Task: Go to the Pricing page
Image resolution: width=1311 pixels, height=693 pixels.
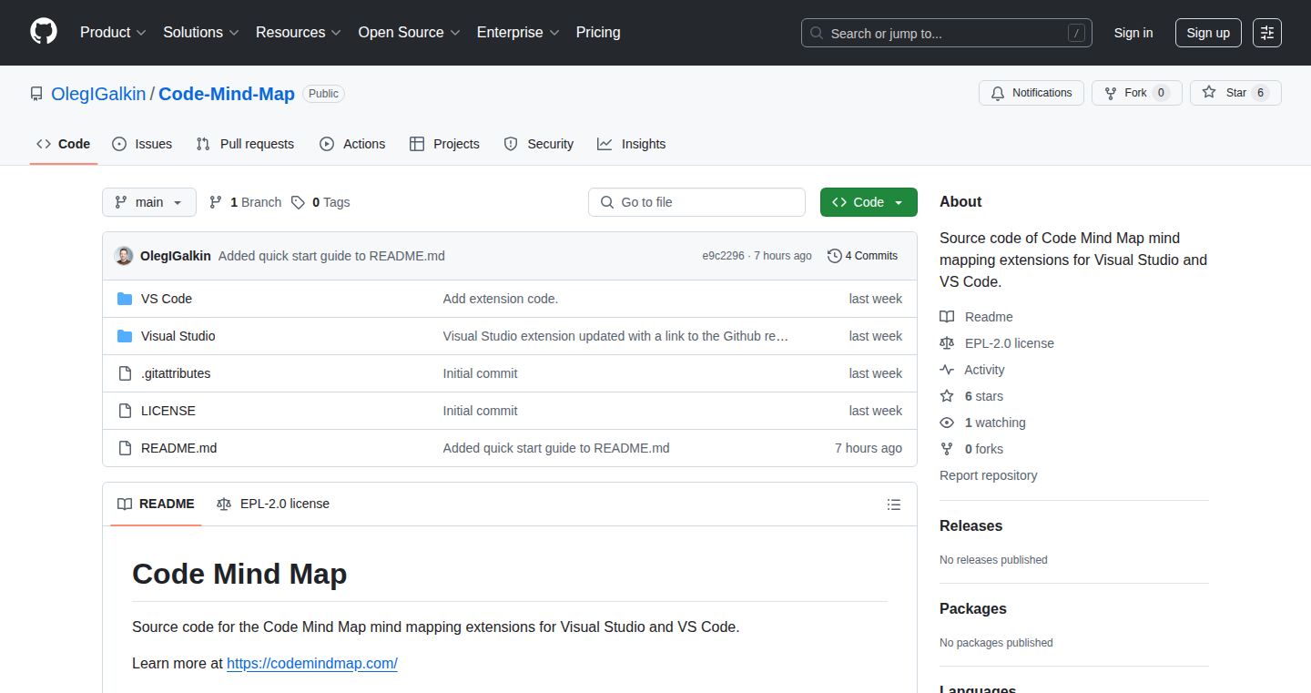Action: click(598, 33)
